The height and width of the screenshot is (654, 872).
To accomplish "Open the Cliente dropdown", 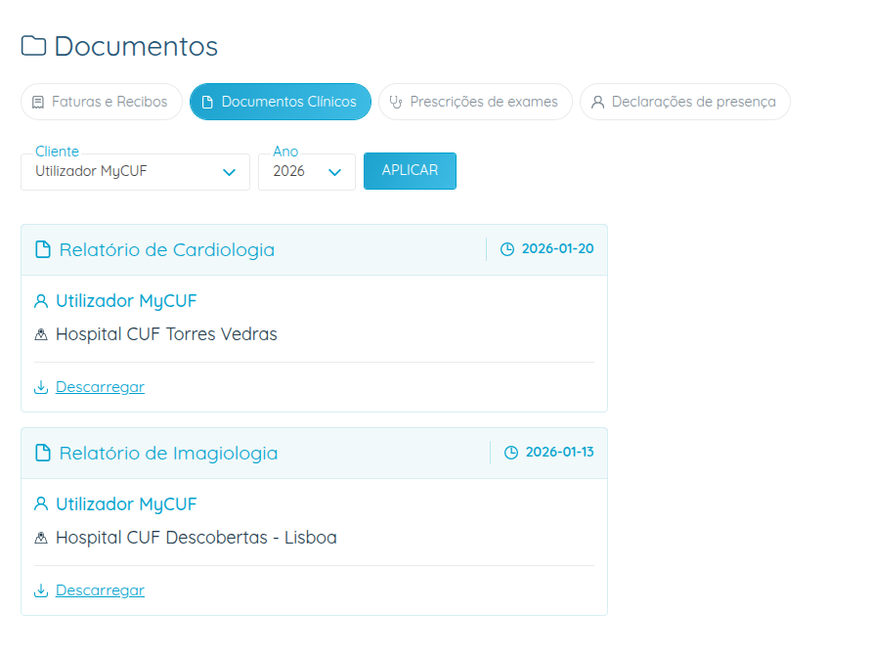I will pyautogui.click(x=135, y=172).
